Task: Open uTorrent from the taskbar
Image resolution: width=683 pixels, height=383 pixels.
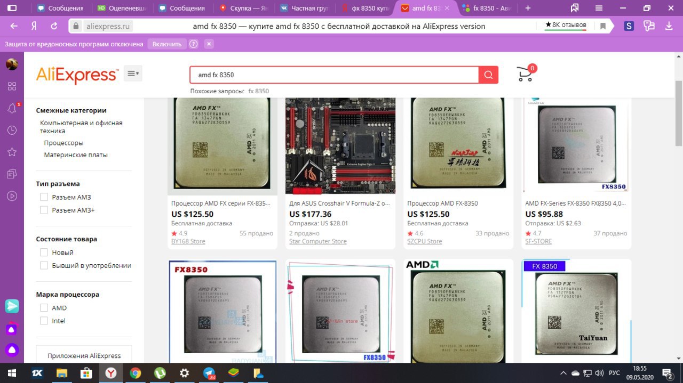Action: [160, 373]
